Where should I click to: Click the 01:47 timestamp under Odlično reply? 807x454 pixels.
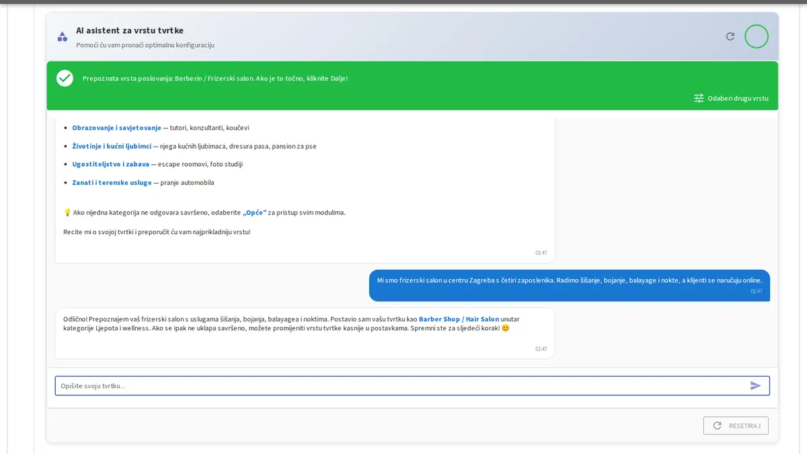[x=541, y=349]
